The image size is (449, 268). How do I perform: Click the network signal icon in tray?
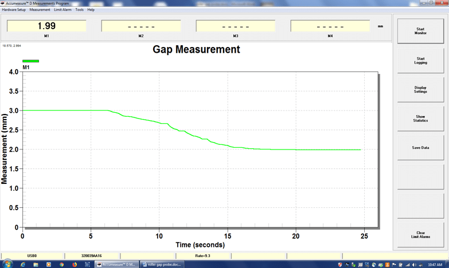[408, 265]
